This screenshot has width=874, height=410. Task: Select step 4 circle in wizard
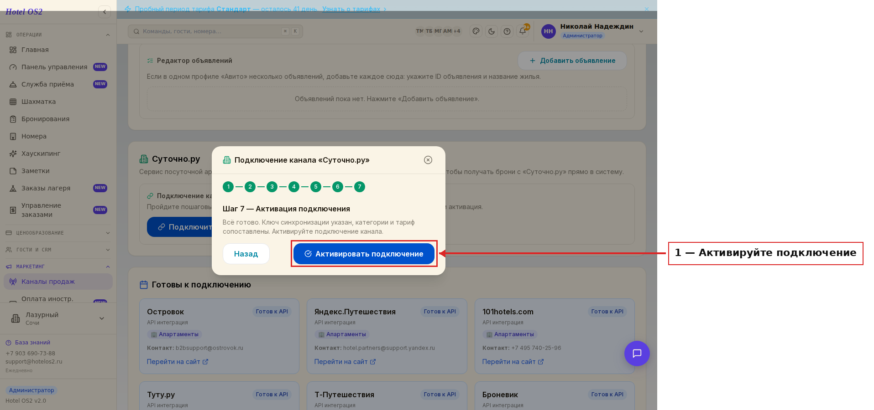coord(294,187)
